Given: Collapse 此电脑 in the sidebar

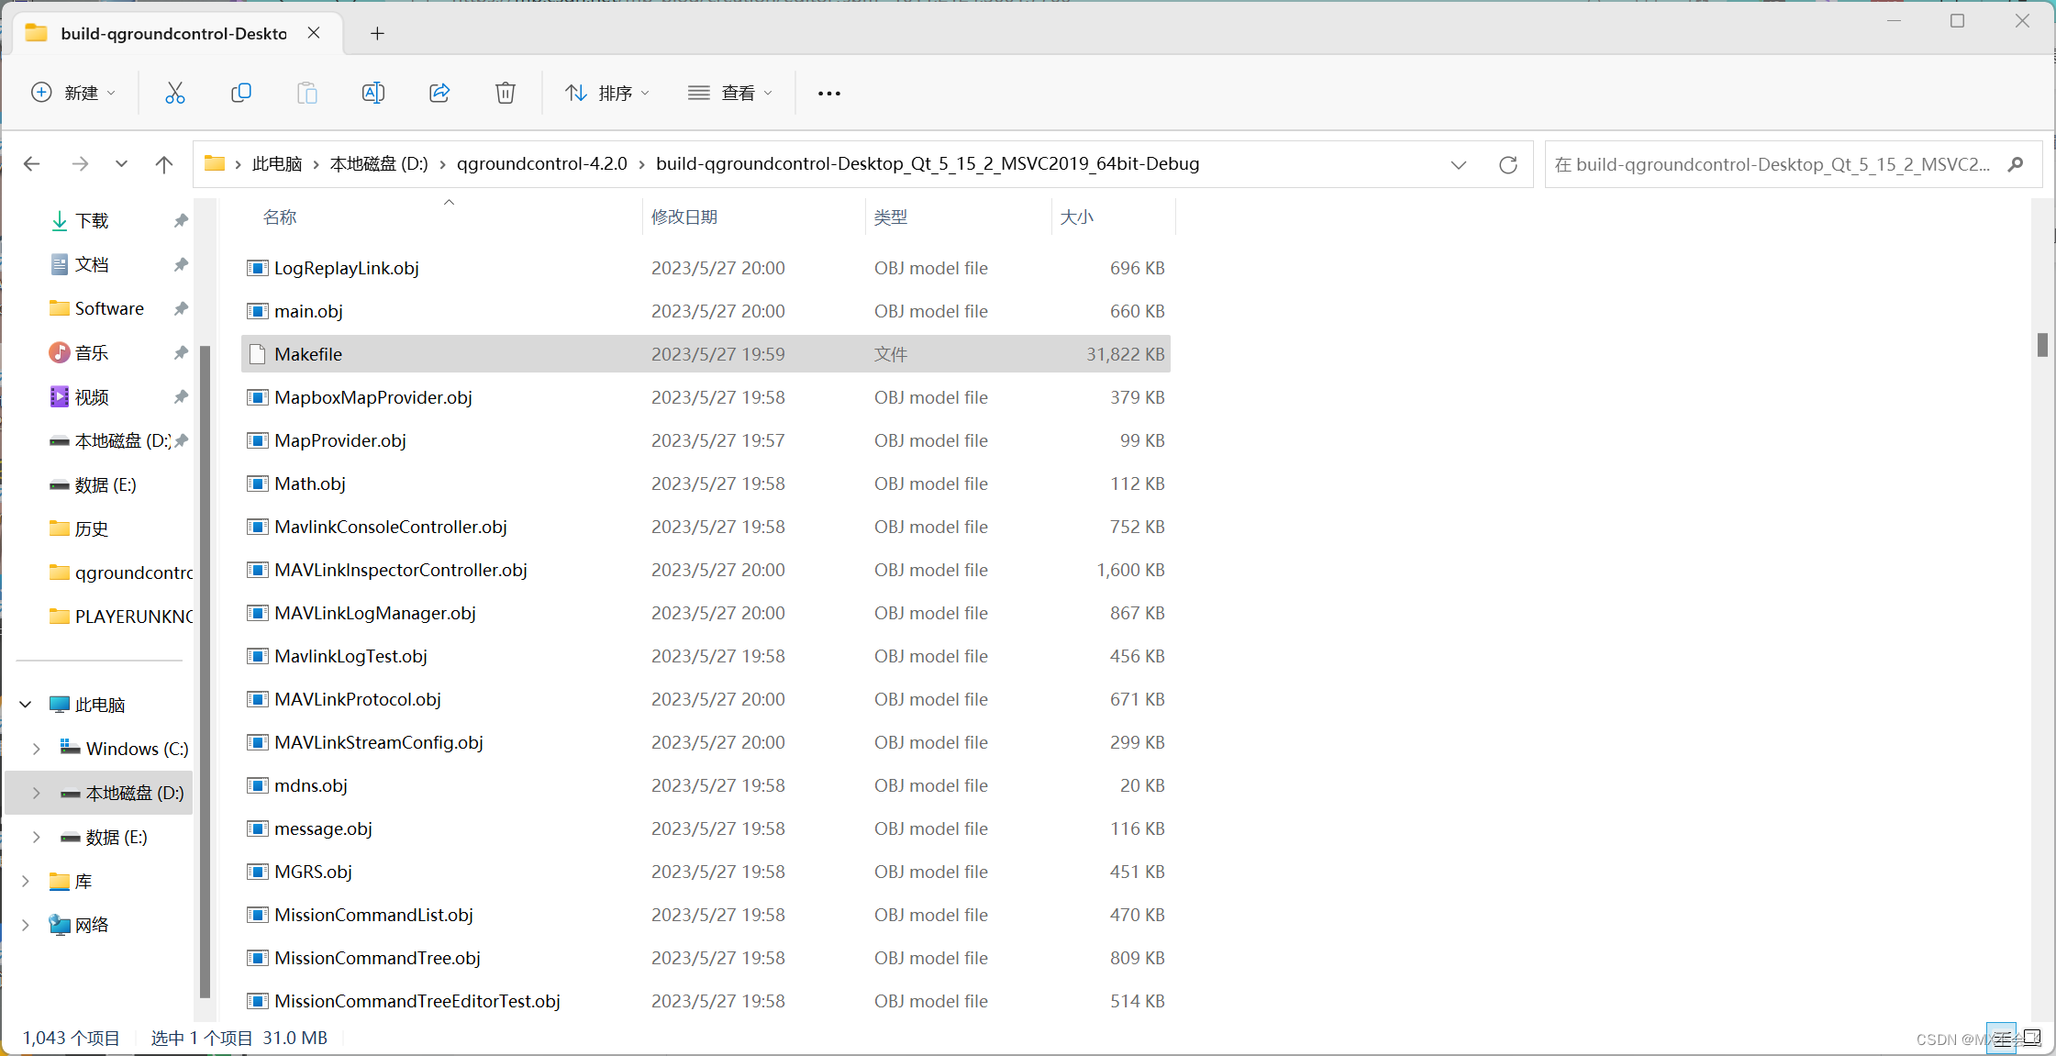Looking at the screenshot, I should click(x=25, y=704).
